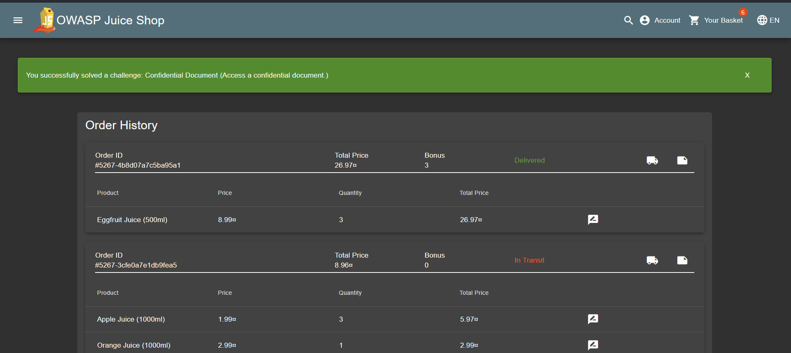Select order ID #5267-4b8d07a7c5ba95a1
This screenshot has width=791, height=353.
tap(138, 165)
